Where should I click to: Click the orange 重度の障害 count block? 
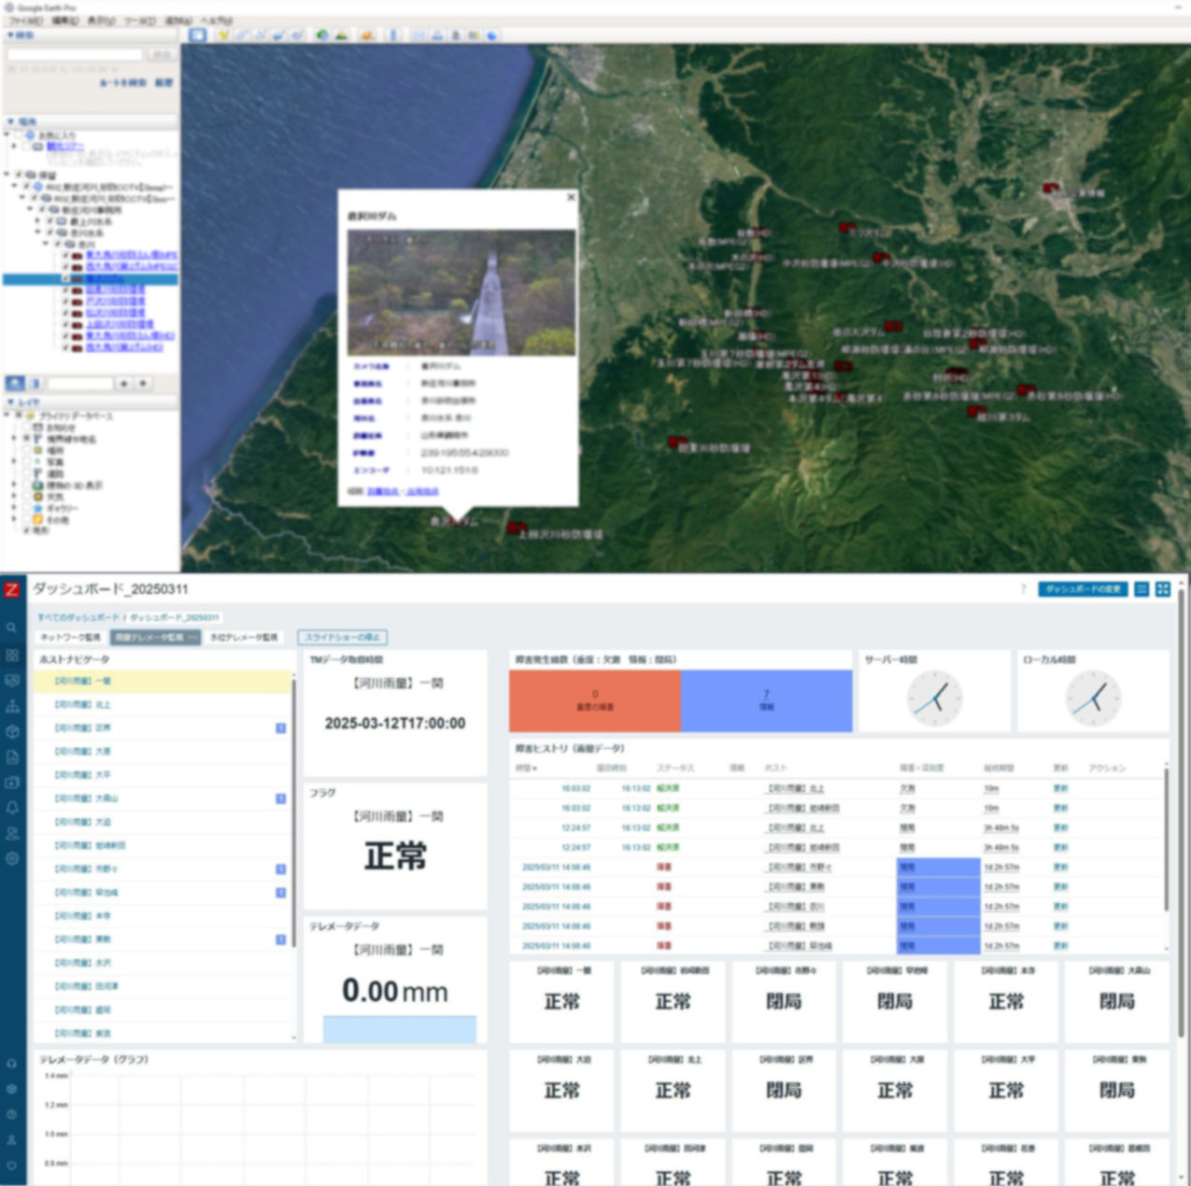(595, 700)
